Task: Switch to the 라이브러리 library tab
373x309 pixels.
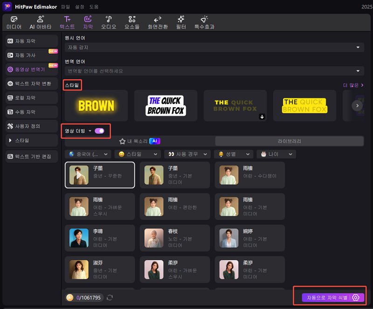Action: point(289,141)
